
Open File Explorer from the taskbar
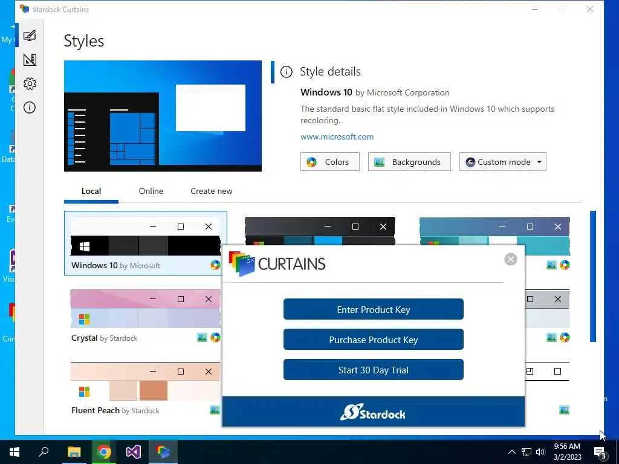pyautogui.click(x=74, y=452)
